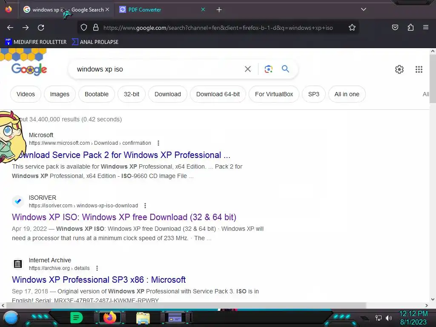436x327 pixels.
Task: Bookmark this page with the star icon
Action: coord(352,28)
